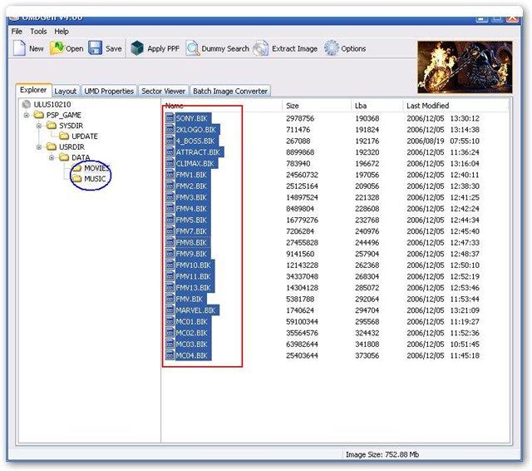Collapse the PSP_GAME tree node
Image resolution: width=532 pixels, height=471 pixels.
coord(27,115)
